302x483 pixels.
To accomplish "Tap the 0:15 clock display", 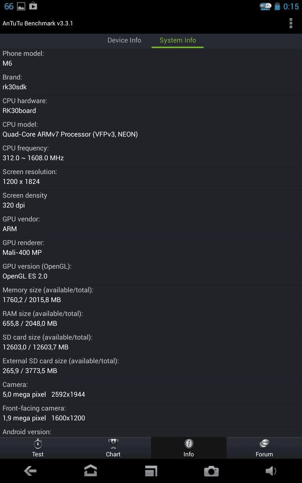I will pyautogui.click(x=291, y=6).
